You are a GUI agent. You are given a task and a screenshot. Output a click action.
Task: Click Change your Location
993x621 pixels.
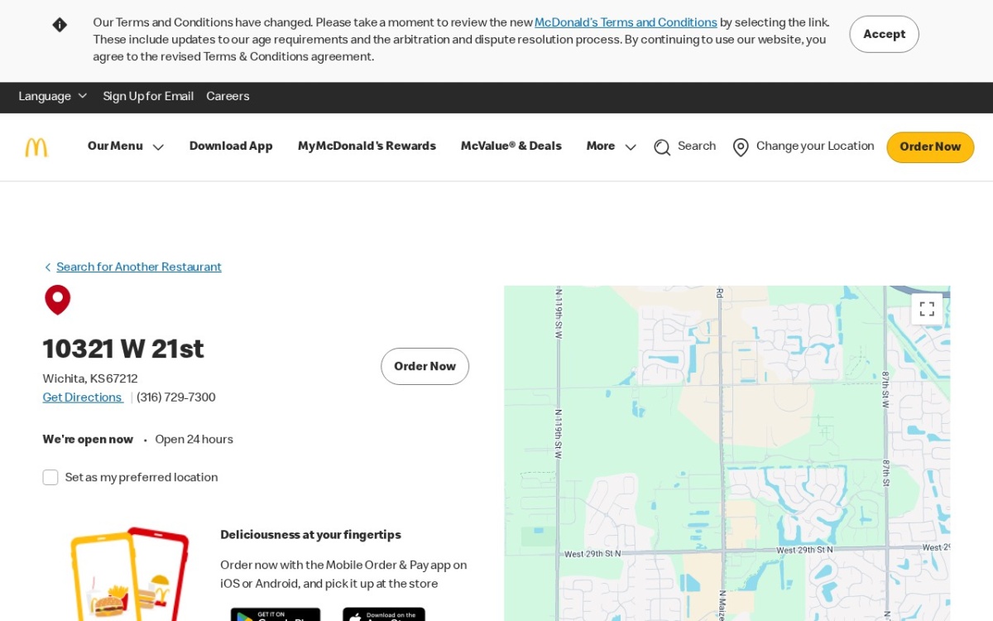click(x=815, y=147)
